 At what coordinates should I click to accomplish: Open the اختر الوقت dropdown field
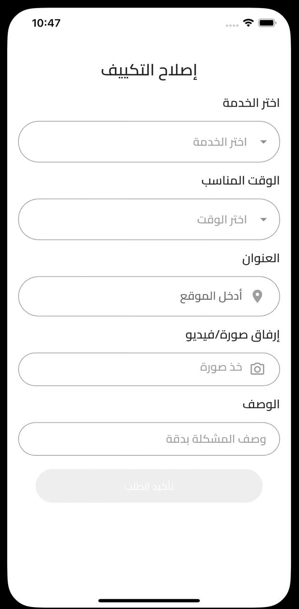coord(149,219)
